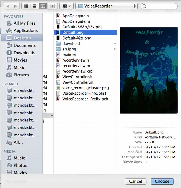Image resolution: width=181 pixels, height=188 pixels.
Task: Open Applications in Favorites sidebar
Action: (21, 31)
